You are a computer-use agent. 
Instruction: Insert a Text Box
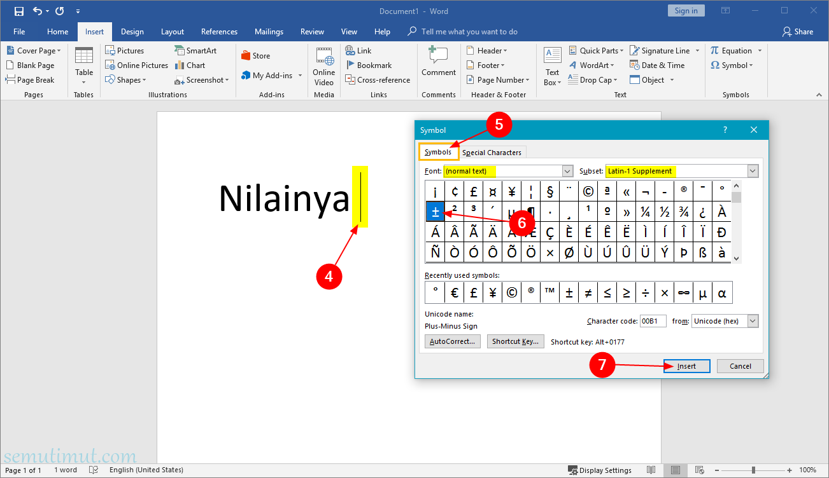pyautogui.click(x=552, y=65)
